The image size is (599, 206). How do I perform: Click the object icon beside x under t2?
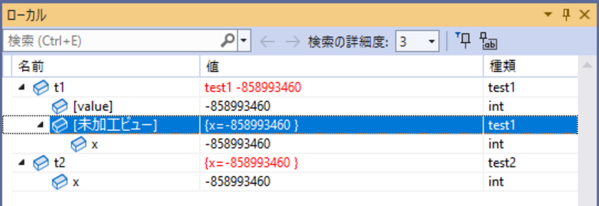point(60,182)
